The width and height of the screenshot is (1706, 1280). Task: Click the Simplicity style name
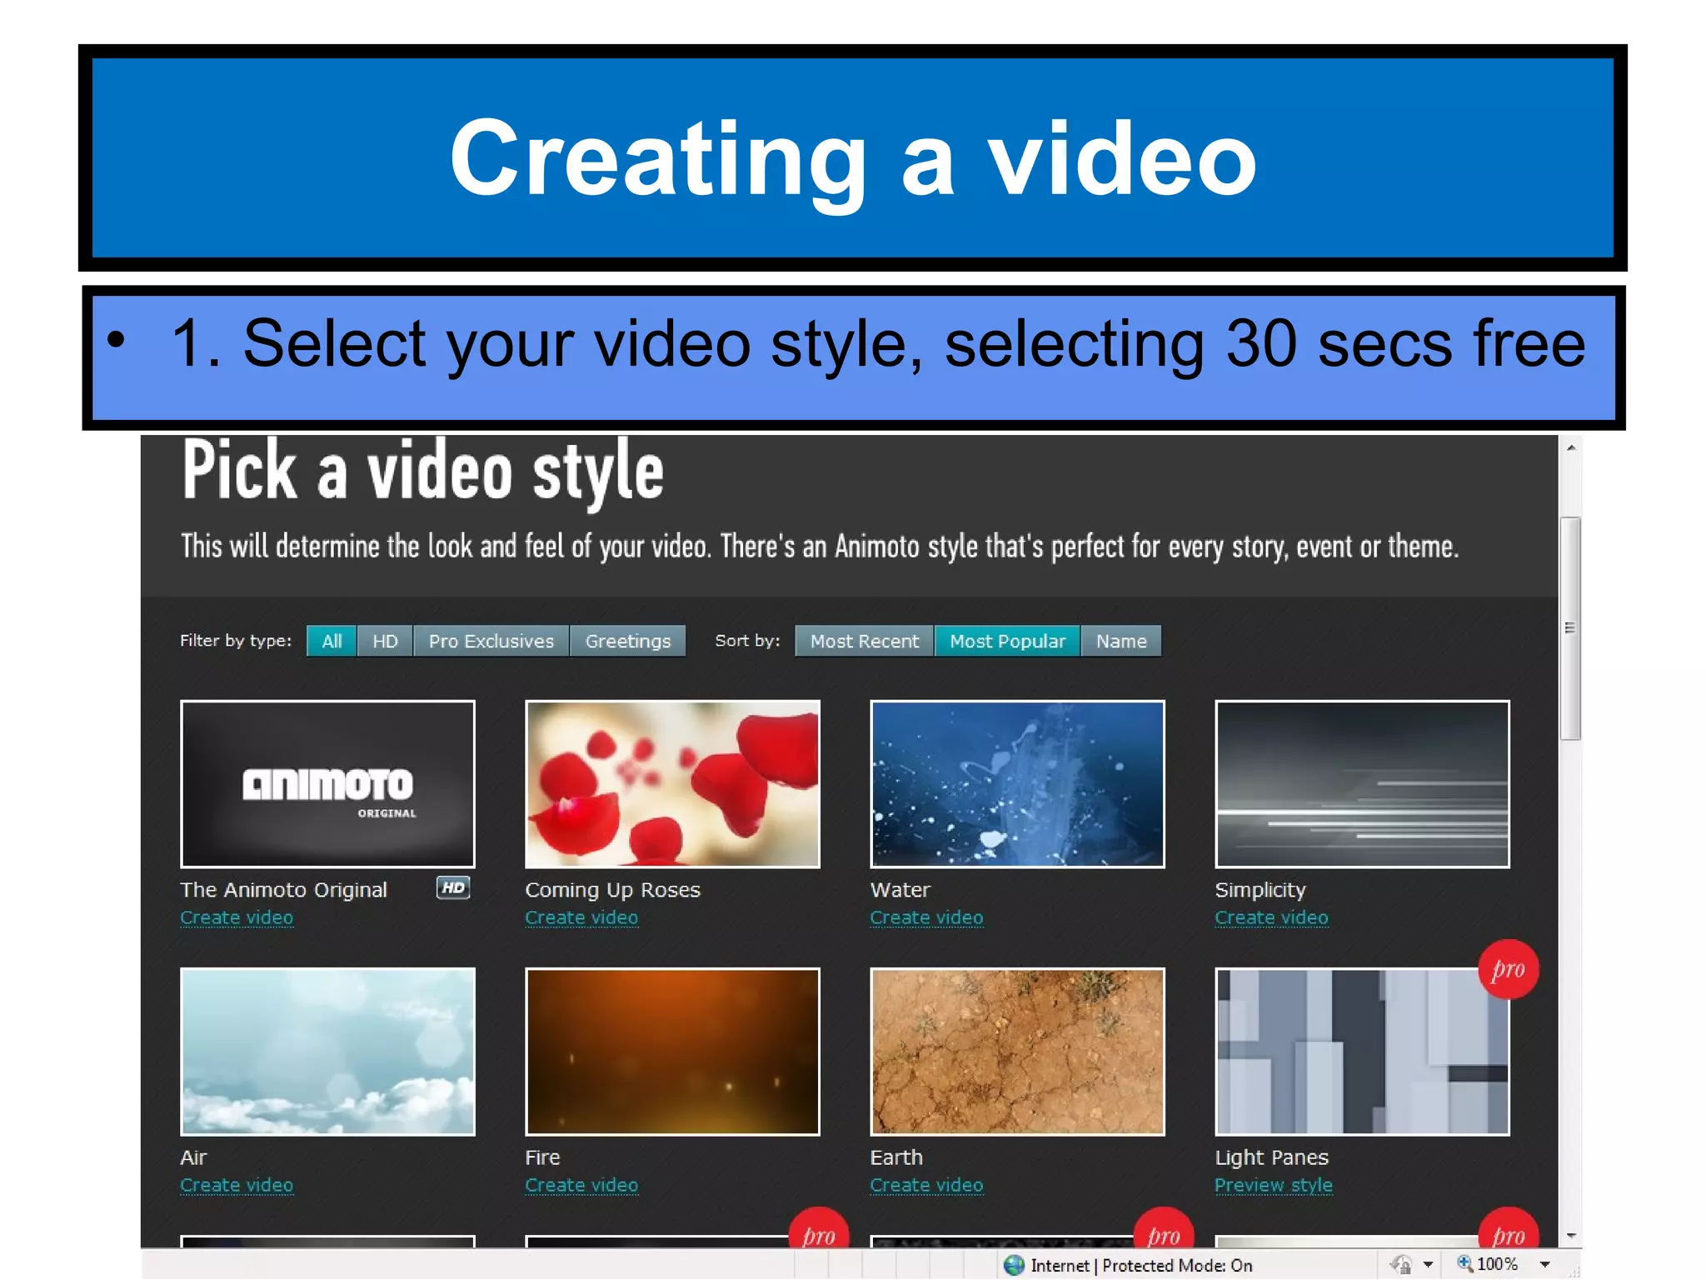coord(1260,890)
